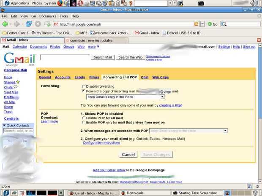Click the green Go button
The height and width of the screenshot is (196, 262).
[213, 24]
